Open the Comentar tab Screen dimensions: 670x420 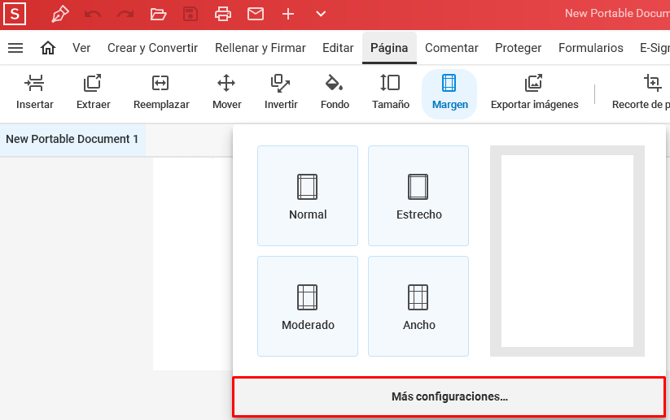point(452,48)
